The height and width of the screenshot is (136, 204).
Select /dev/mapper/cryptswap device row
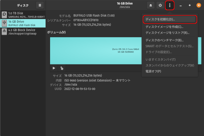coord(23,31)
